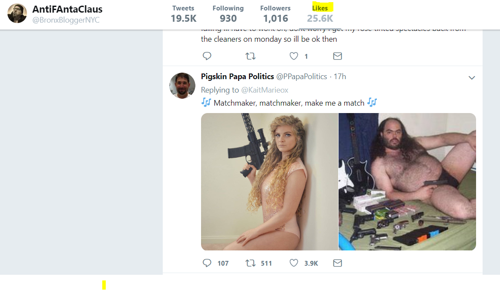Open @BronxBloggerNYC handle link
This screenshot has height=290, width=500.
66,20
